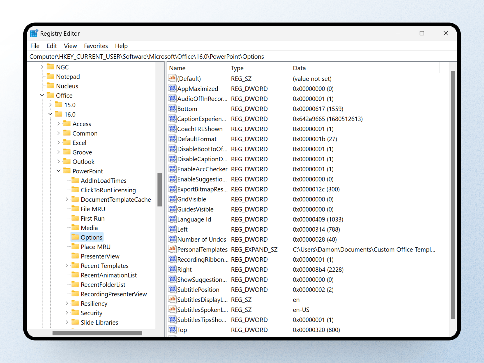Click the tree pane horizontal scrollbar thumb
484x363 pixels.
(97, 333)
